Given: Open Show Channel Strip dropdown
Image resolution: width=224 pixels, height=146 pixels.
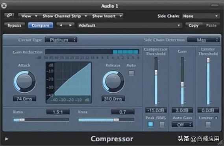Looking at the screenshot, I should pos(65,16).
